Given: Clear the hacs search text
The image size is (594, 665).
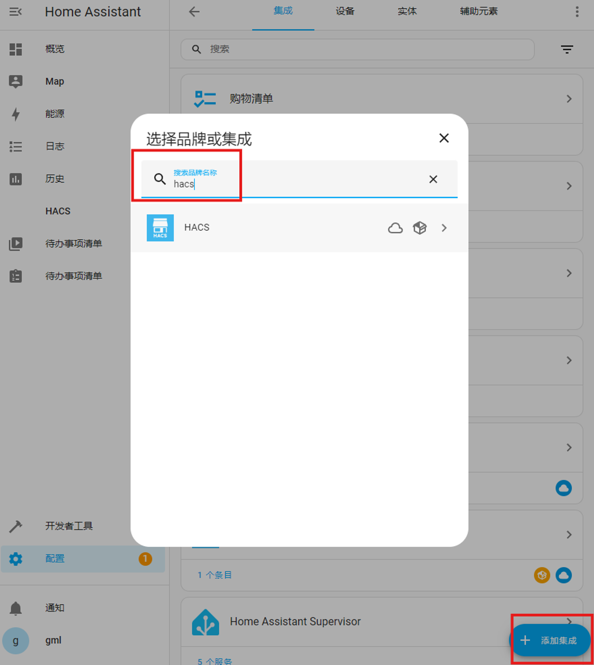Looking at the screenshot, I should (x=433, y=179).
